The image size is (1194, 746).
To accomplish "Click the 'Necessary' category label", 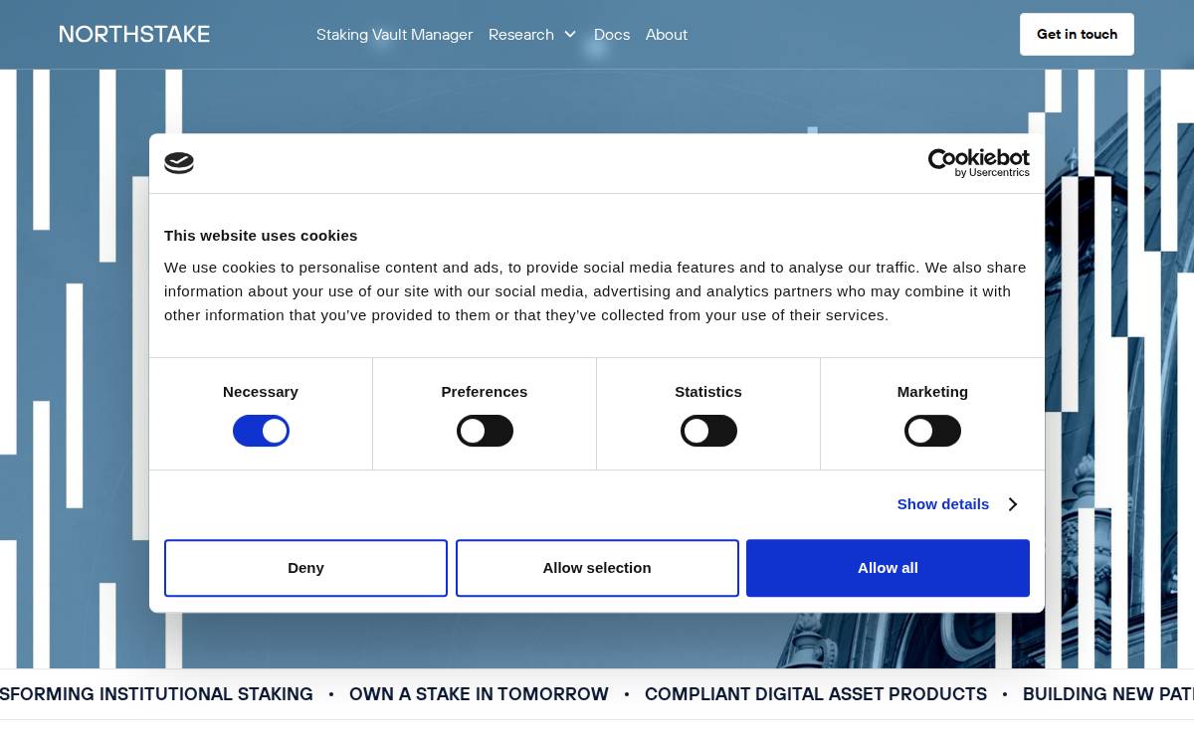I will coord(261,392).
